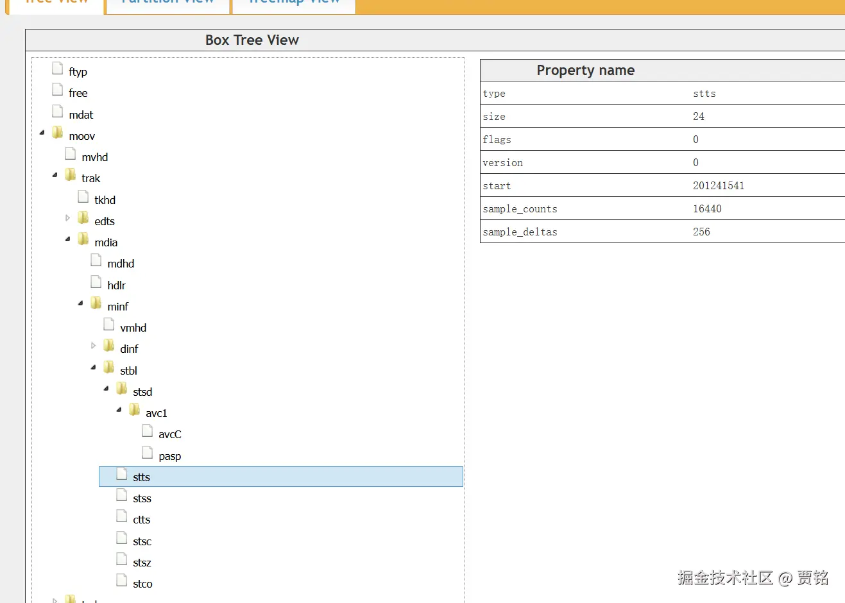Select the stsd folder icon
The image size is (845, 603).
tap(122, 389)
